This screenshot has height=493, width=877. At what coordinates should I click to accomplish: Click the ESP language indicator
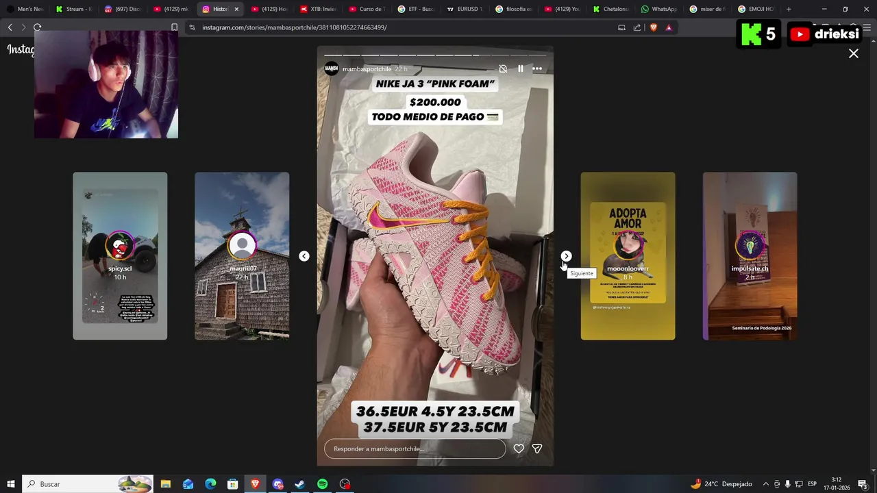[x=813, y=484]
